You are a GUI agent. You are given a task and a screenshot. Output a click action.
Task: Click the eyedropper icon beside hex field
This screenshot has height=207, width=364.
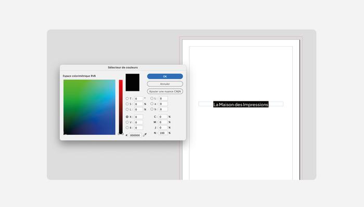point(145,135)
